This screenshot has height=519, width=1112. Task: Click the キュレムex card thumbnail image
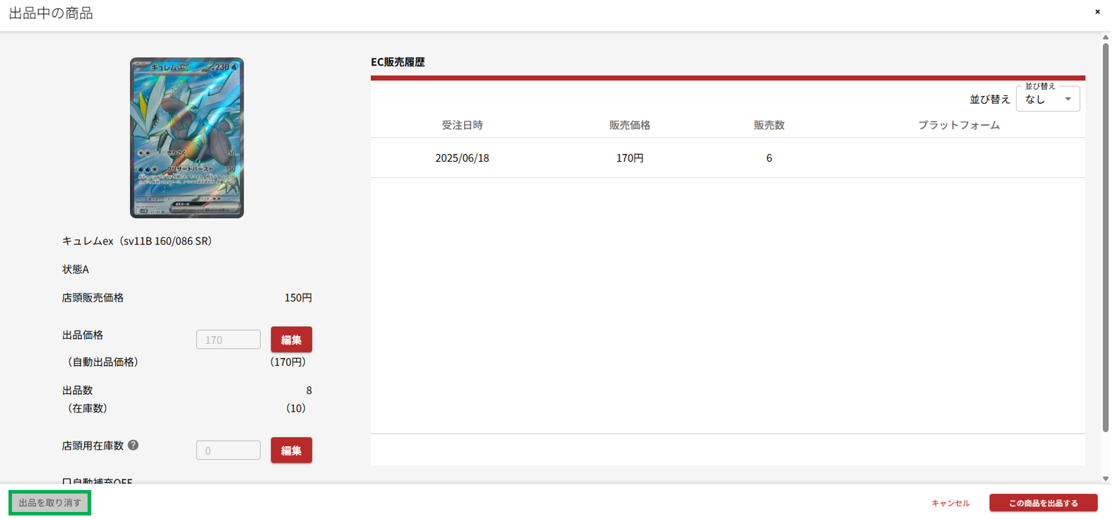pos(187,138)
